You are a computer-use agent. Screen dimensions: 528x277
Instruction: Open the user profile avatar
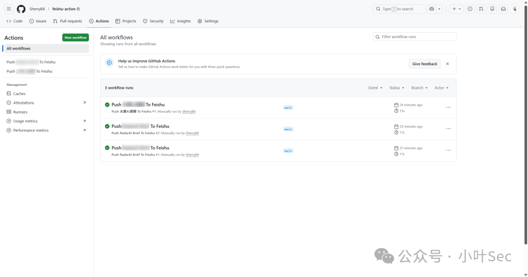click(x=514, y=9)
